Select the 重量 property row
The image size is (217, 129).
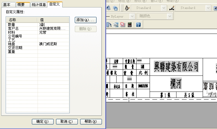[x=38, y=52]
